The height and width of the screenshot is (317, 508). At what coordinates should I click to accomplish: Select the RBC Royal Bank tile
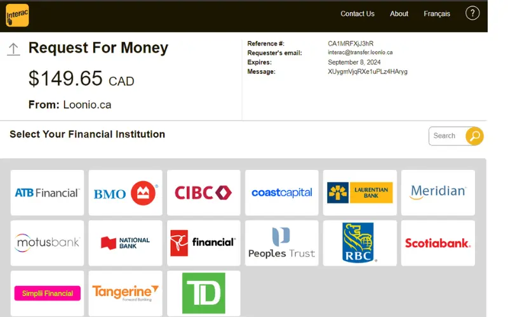(360, 243)
